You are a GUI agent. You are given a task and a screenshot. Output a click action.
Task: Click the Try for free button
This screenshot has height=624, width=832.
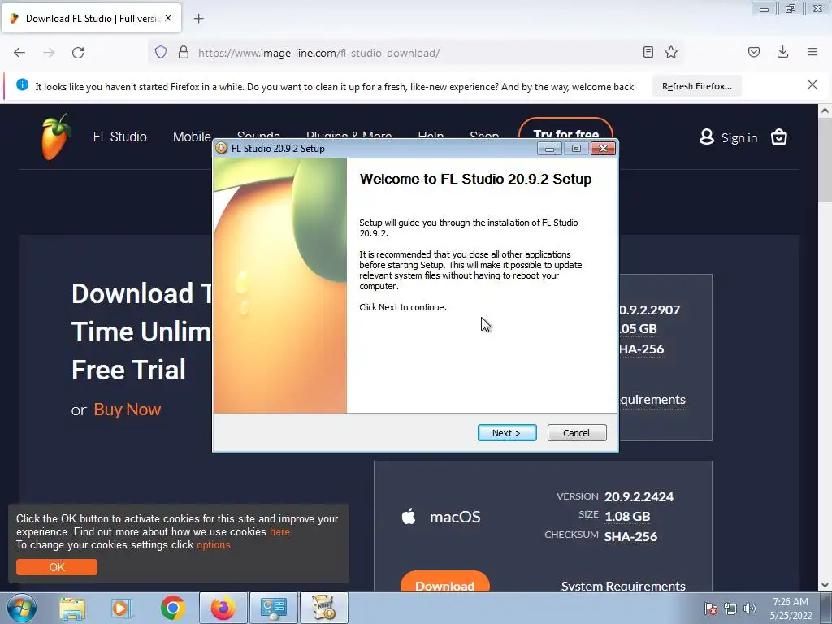[565, 129]
